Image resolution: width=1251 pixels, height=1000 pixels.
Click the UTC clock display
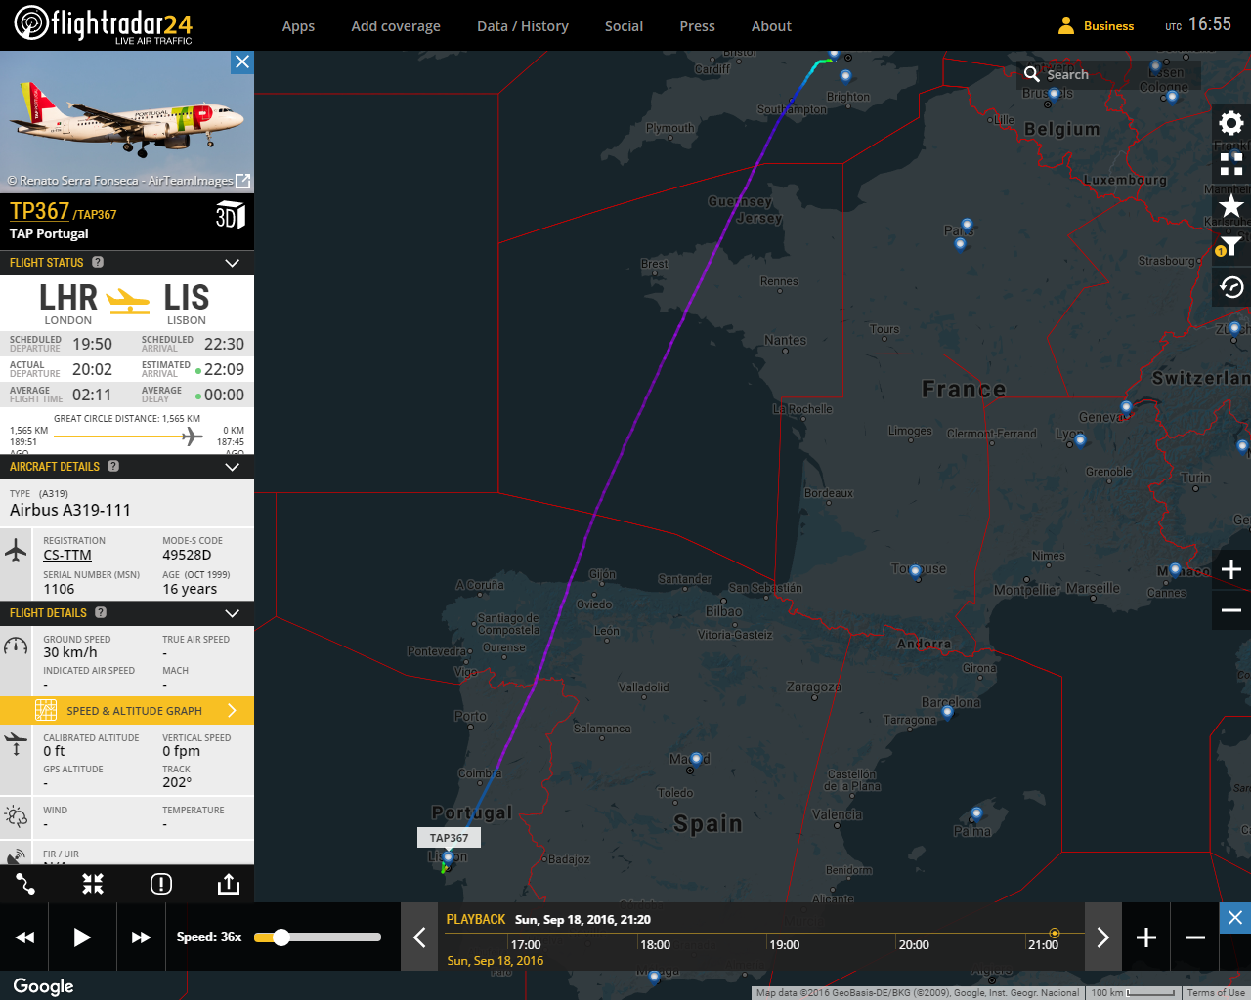[1198, 24]
